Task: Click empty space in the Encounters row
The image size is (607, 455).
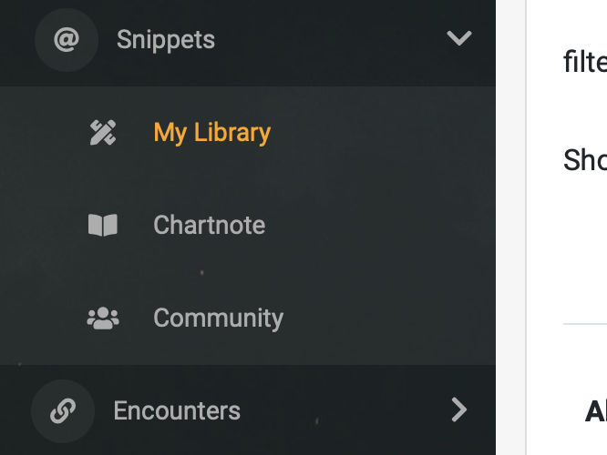Action: 345,410
